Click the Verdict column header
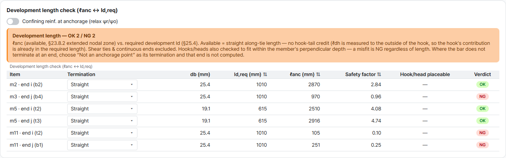The image size is (506, 158). (x=483, y=75)
